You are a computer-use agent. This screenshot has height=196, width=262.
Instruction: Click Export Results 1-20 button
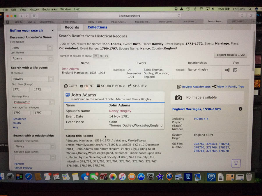point(231,55)
